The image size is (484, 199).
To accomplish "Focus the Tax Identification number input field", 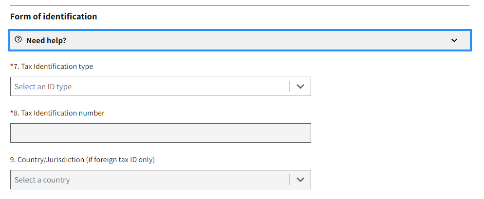I will point(160,133).
